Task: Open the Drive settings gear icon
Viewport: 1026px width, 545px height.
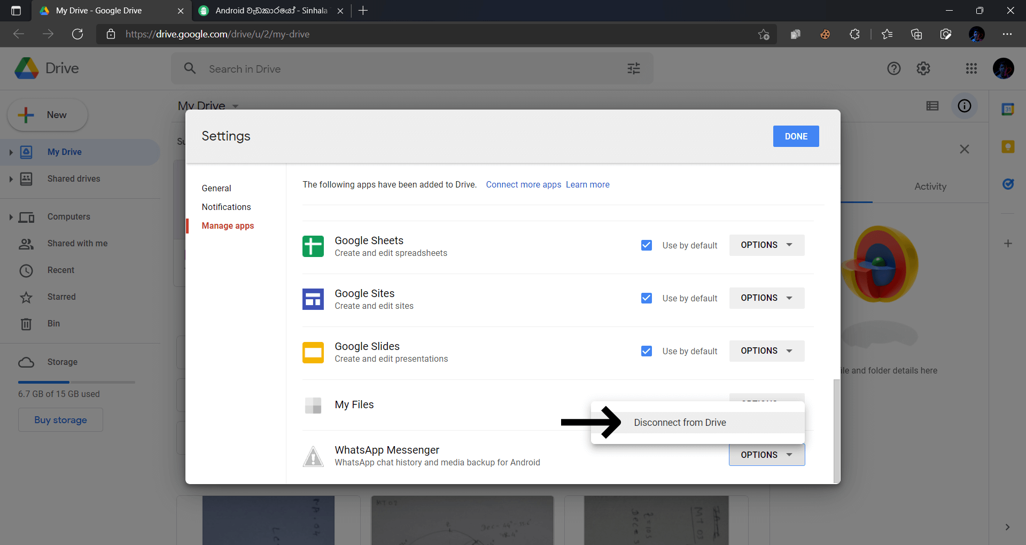Action: (x=923, y=68)
